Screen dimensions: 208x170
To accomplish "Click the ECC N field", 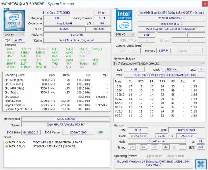I will [x=201, y=70].
